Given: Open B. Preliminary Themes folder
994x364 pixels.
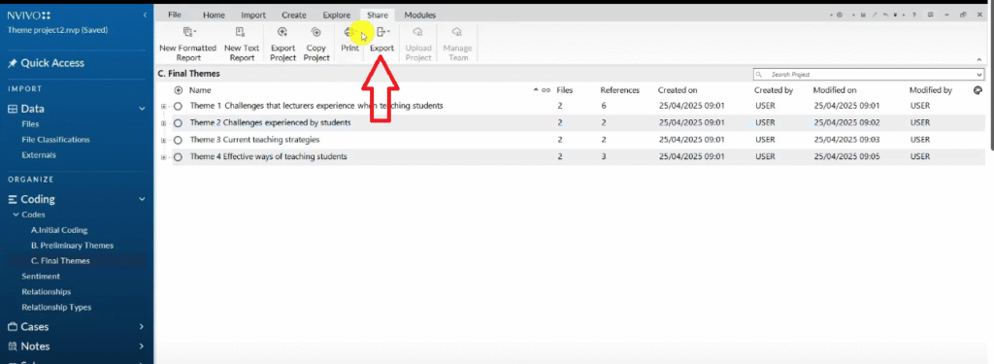Looking at the screenshot, I should tap(72, 246).
